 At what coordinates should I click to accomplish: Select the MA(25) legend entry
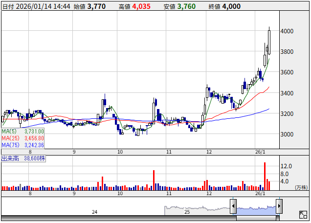[23, 138]
